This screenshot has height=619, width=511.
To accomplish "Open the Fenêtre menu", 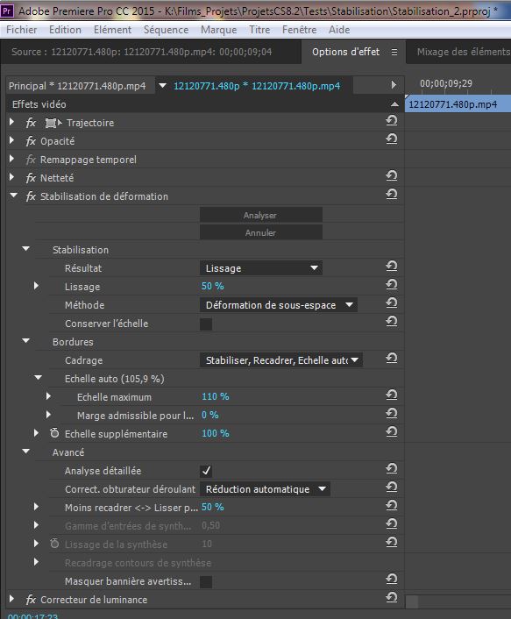I will (299, 30).
